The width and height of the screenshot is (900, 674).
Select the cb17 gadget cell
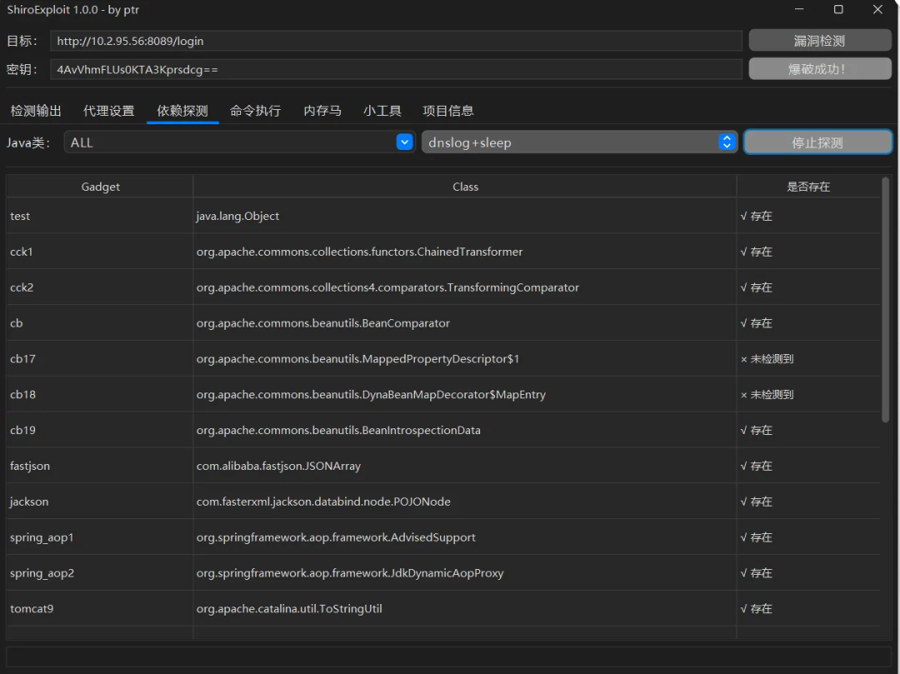(101, 358)
